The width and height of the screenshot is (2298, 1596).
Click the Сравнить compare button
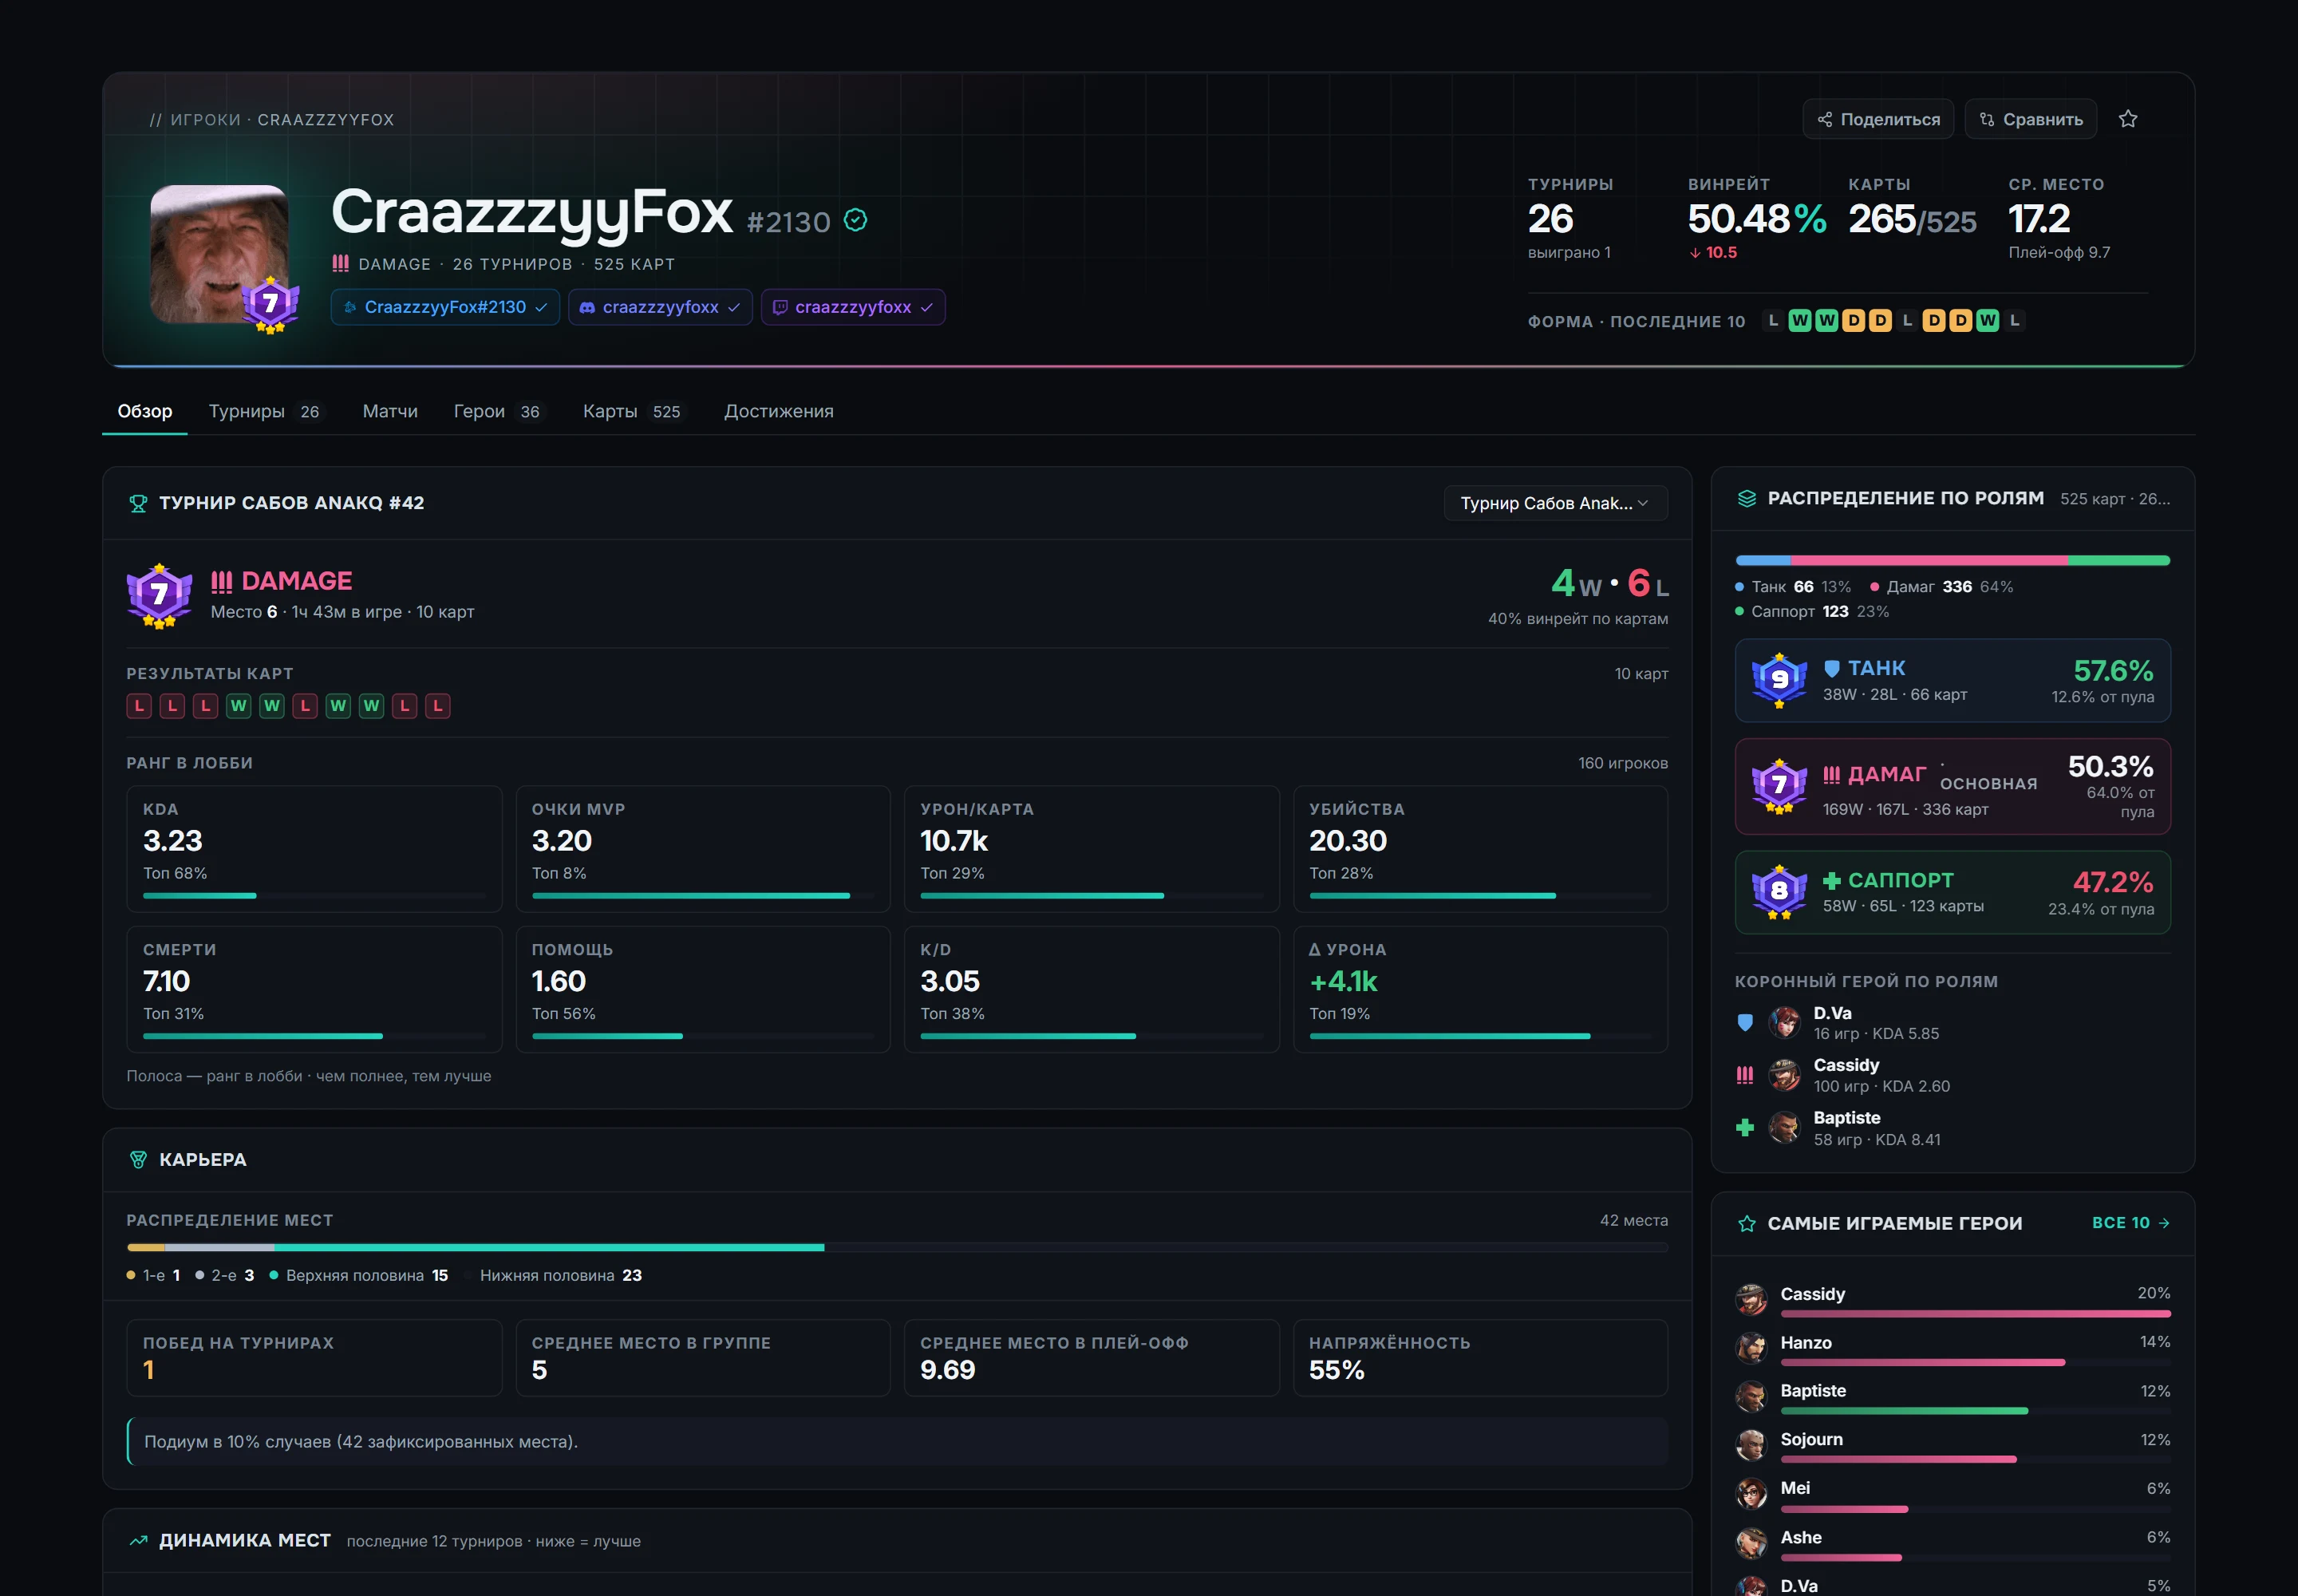point(2030,119)
